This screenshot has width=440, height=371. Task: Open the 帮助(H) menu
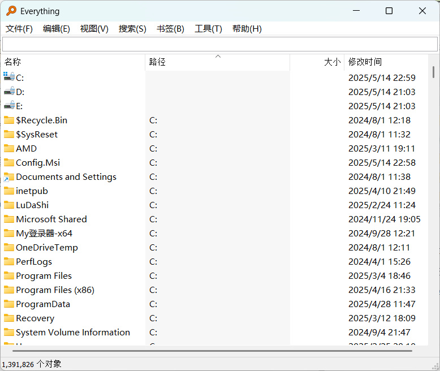[x=247, y=29]
